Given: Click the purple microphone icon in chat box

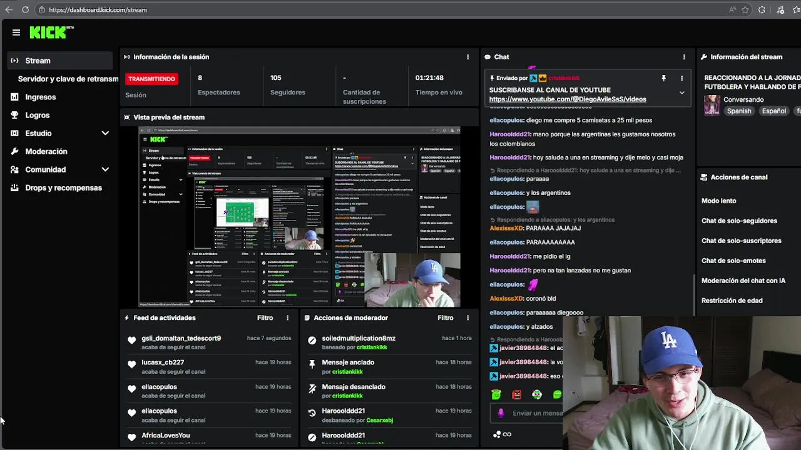Looking at the screenshot, I should click(501, 413).
